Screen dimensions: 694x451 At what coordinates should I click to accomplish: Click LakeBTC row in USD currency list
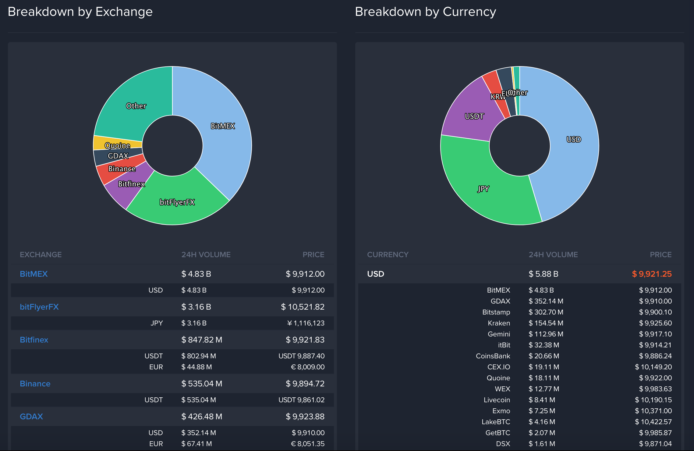click(x=520, y=422)
